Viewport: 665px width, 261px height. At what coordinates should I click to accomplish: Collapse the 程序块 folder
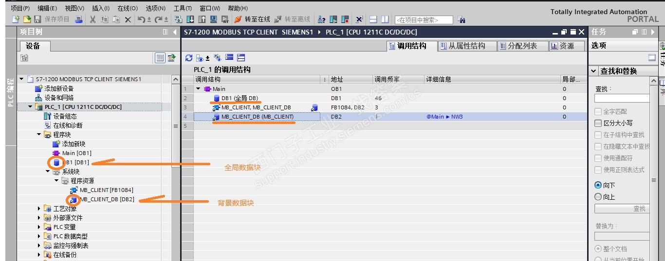(39, 135)
